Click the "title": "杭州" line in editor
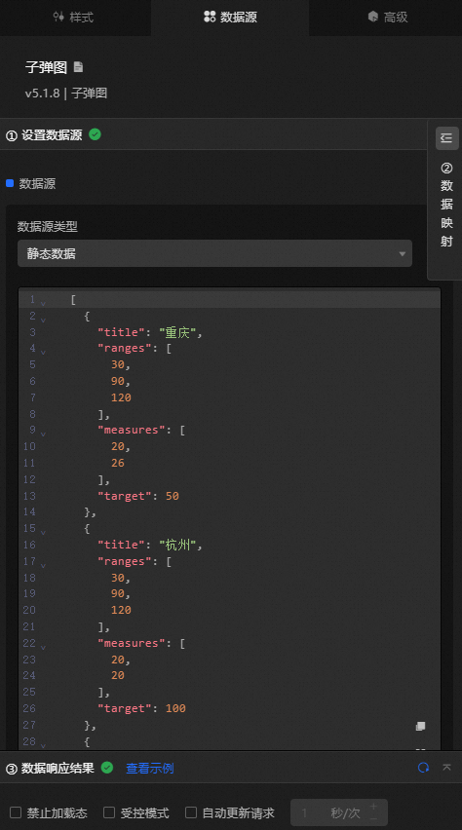This screenshot has width=462, height=830. click(150, 545)
